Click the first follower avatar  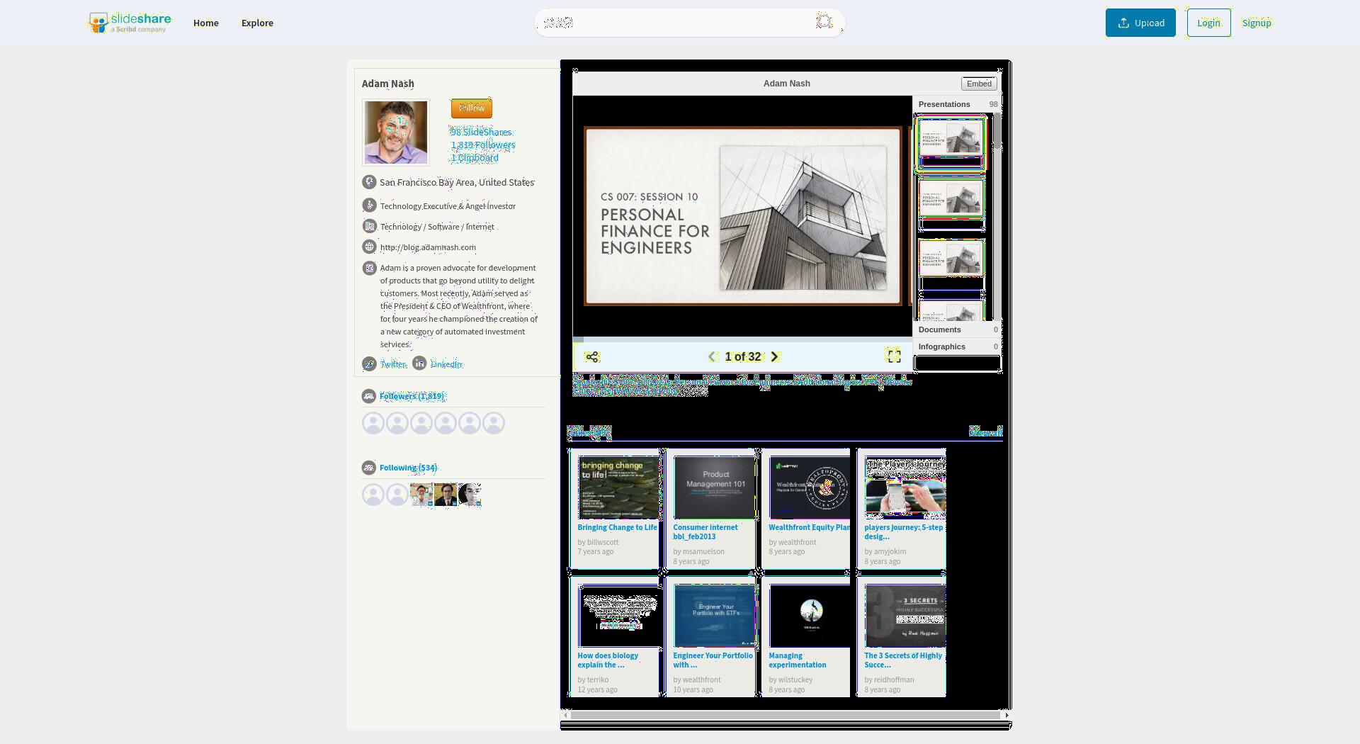point(373,423)
